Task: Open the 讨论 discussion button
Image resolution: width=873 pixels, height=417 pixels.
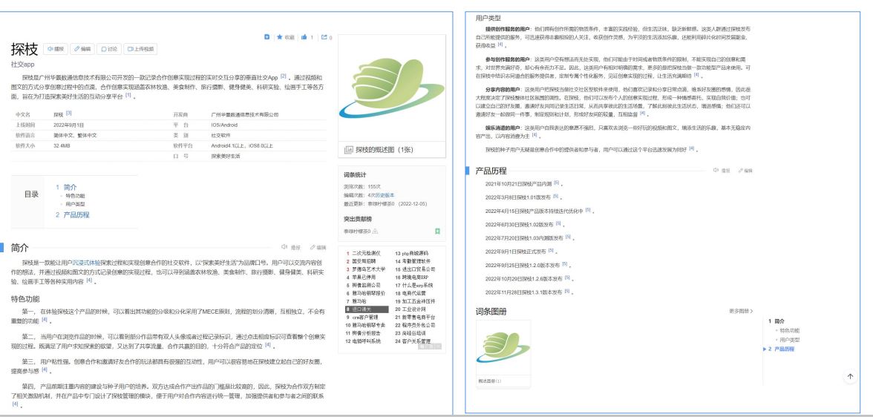Action: pyautogui.click(x=109, y=49)
